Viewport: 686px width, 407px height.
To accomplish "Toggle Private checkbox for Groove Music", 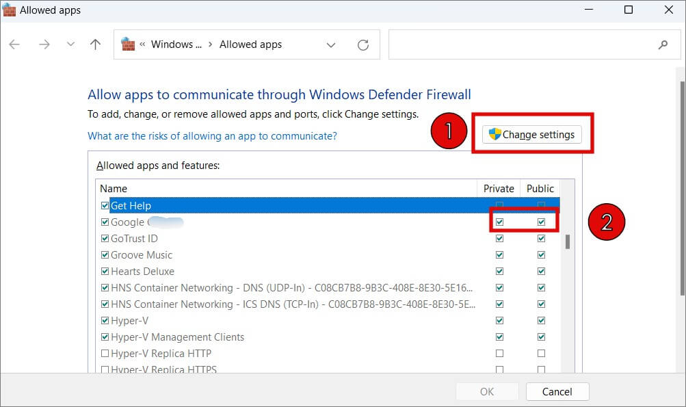I will (x=499, y=255).
